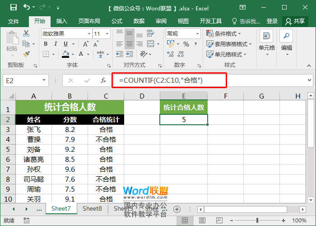Click the Insert Function fx button
316x226 pixels.
[103, 80]
